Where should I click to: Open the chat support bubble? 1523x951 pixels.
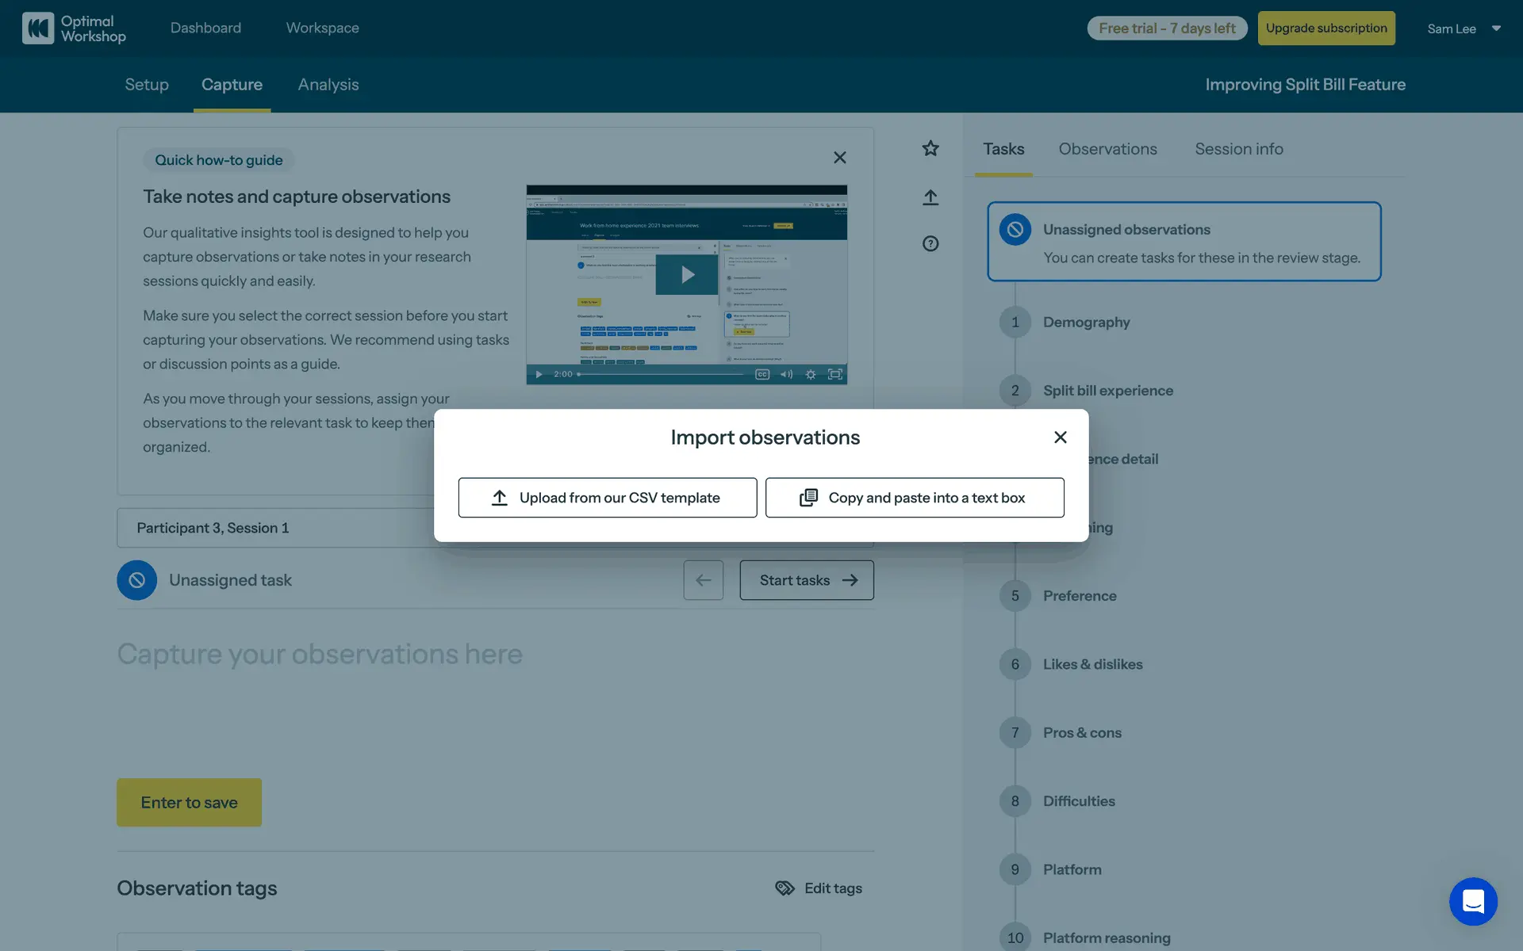point(1473,901)
